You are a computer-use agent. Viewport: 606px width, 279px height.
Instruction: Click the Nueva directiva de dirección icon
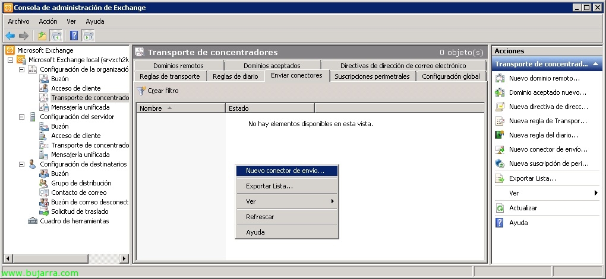pyautogui.click(x=500, y=107)
